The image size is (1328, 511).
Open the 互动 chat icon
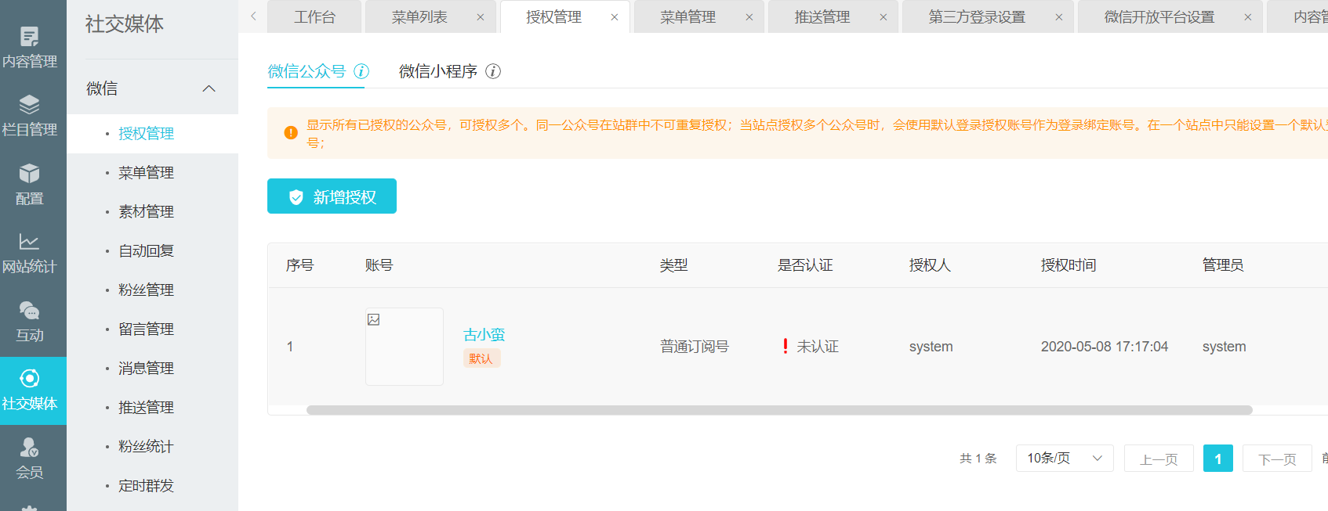pyautogui.click(x=30, y=311)
